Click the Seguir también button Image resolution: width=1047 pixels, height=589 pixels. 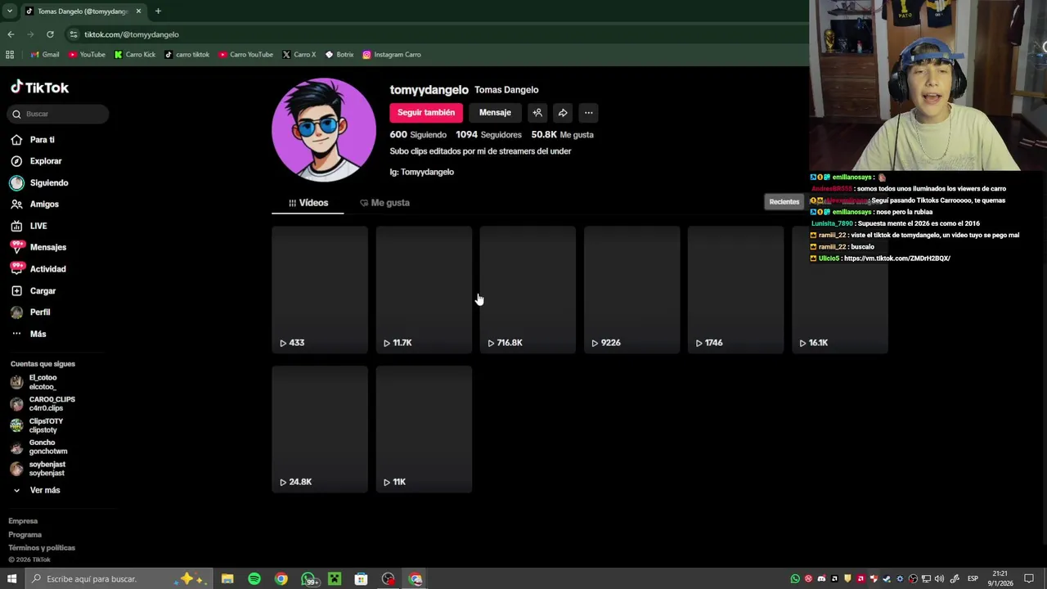click(426, 113)
